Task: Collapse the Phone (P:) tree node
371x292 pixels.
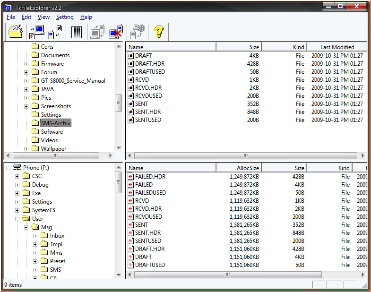Action: (9, 168)
